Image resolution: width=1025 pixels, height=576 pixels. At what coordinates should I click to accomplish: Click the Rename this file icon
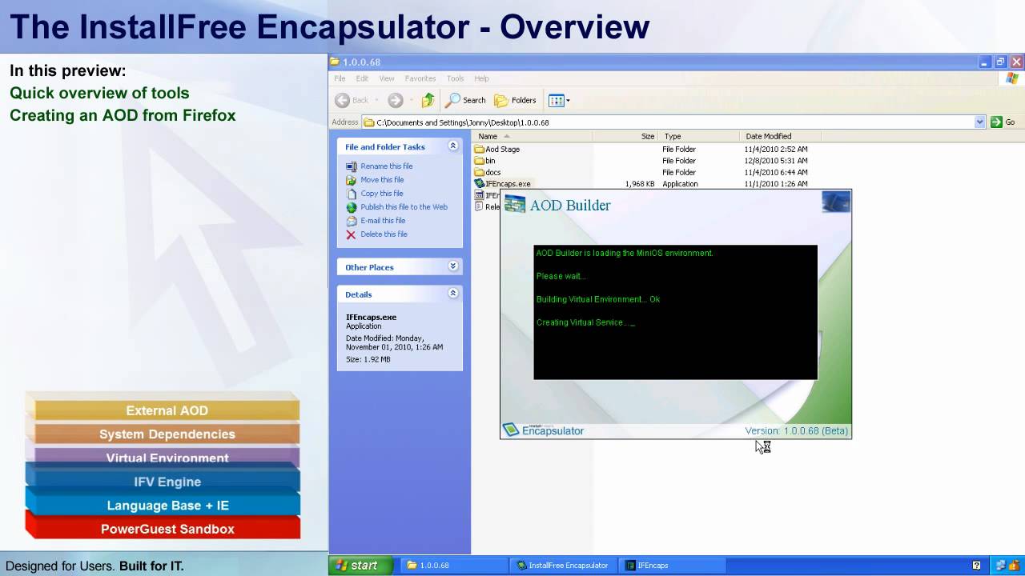pos(351,166)
